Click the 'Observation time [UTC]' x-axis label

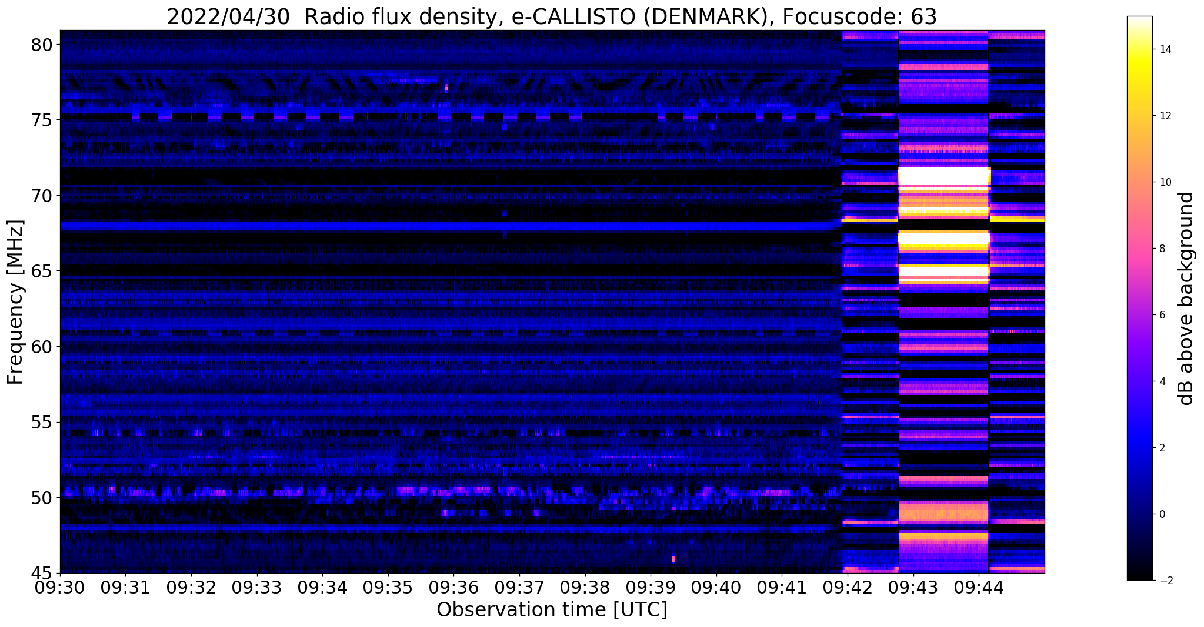(x=552, y=609)
